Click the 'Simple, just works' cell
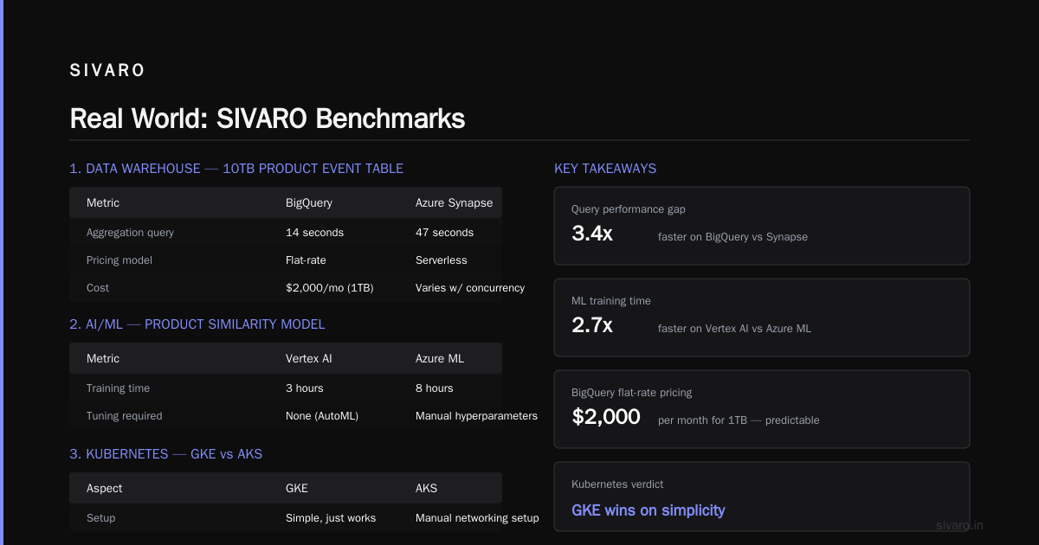 click(331, 518)
